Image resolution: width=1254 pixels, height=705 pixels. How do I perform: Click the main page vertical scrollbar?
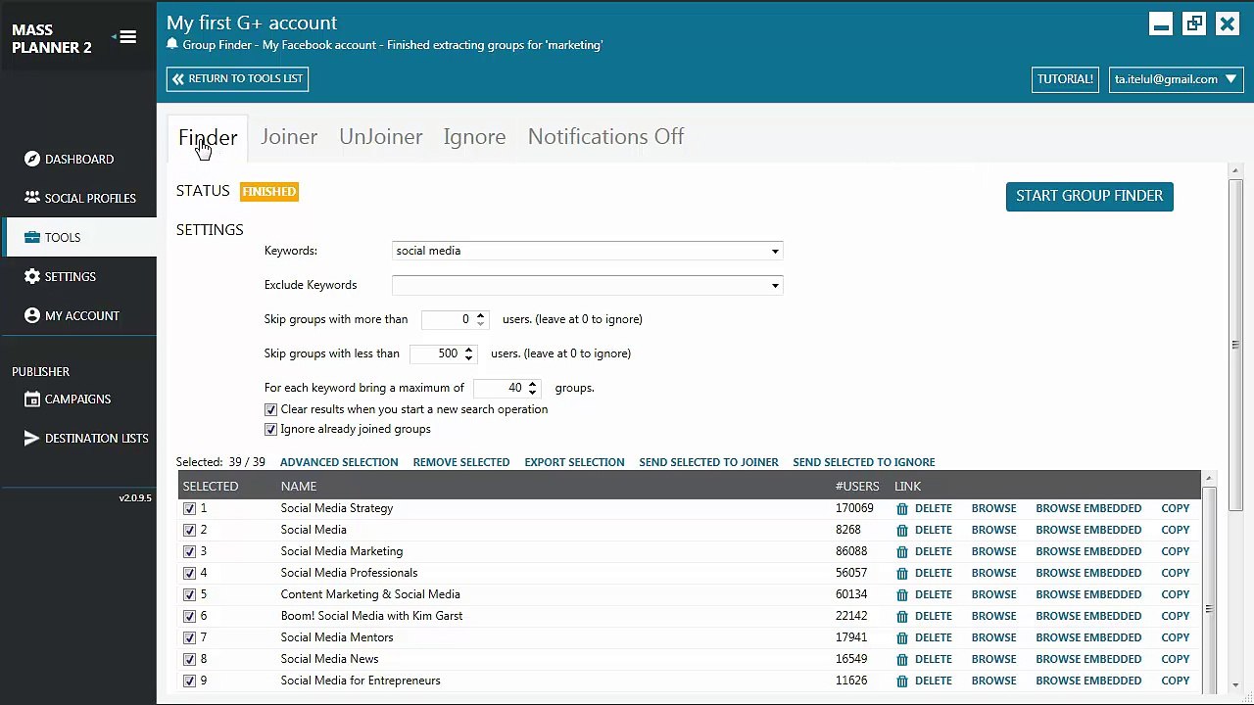coord(1235,344)
